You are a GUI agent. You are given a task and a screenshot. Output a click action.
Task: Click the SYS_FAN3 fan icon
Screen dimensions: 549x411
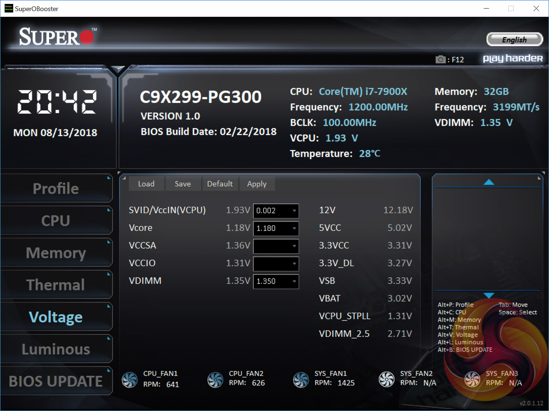[472, 379]
